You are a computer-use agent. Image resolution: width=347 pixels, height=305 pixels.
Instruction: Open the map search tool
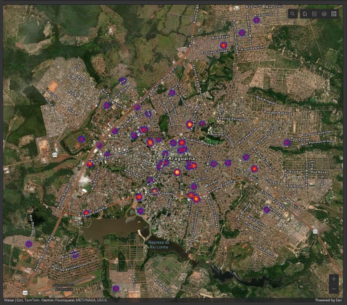[x=293, y=14]
